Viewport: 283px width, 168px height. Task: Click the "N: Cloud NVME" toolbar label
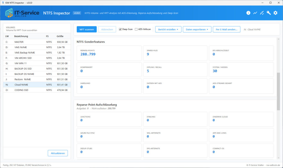tap(252, 30)
